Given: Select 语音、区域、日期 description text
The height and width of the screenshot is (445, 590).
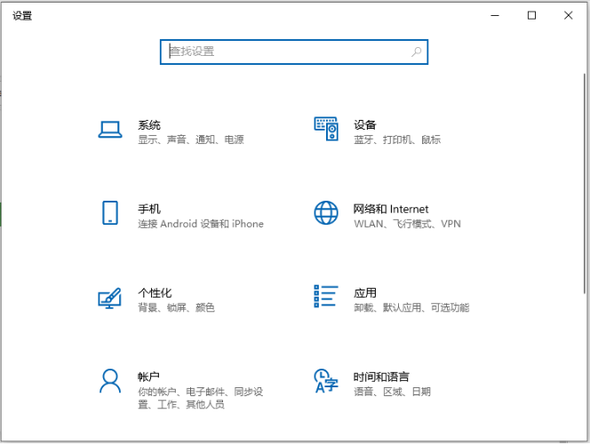Looking at the screenshot, I should point(391,392).
